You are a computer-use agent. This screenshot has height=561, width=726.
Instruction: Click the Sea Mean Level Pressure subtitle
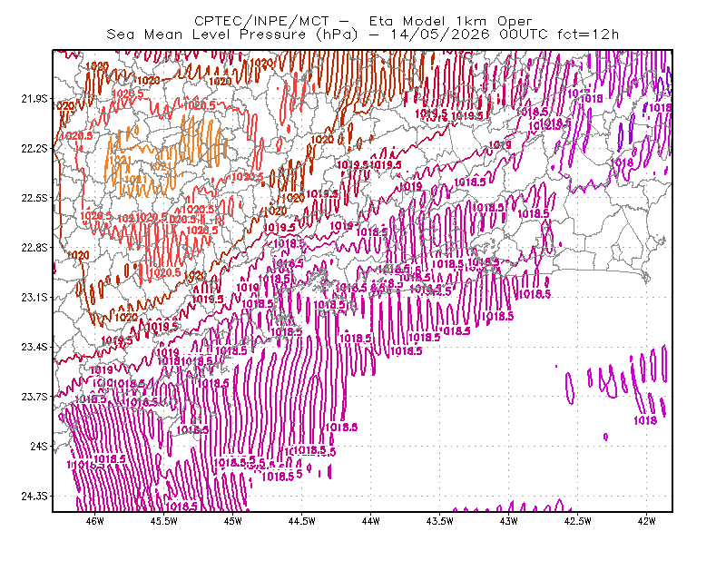362,34
